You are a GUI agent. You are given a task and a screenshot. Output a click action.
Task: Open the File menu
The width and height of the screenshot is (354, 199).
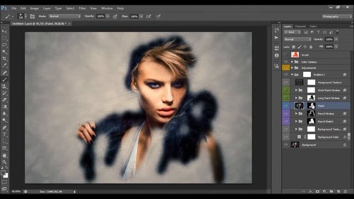pyautogui.click(x=14, y=8)
